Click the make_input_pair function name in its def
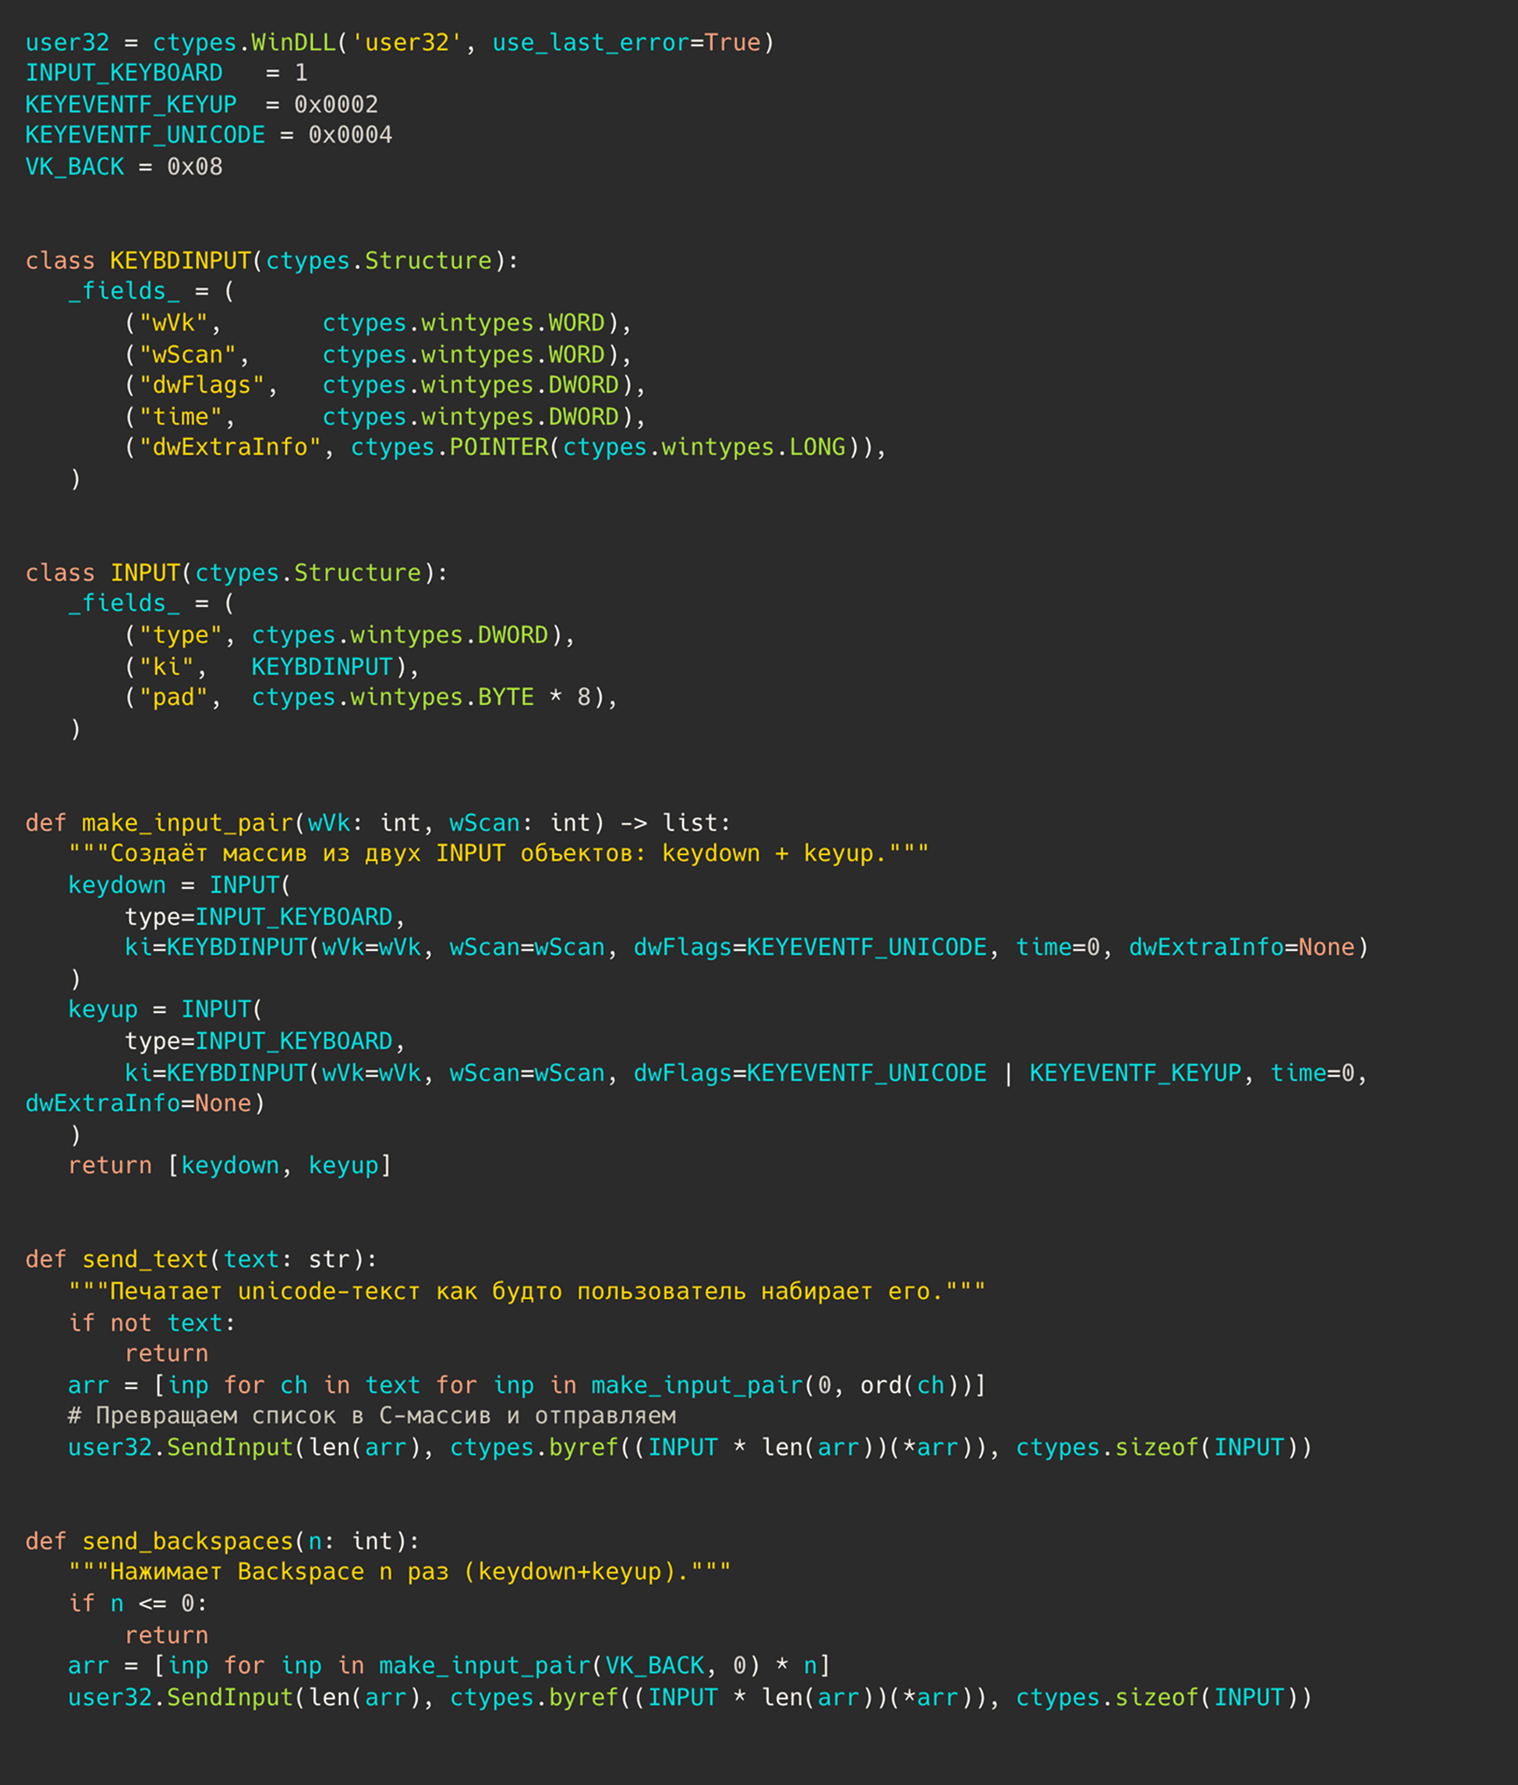This screenshot has height=1785, width=1518. pos(187,822)
